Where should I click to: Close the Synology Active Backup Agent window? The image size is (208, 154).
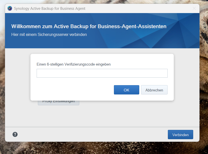pos(194,8)
